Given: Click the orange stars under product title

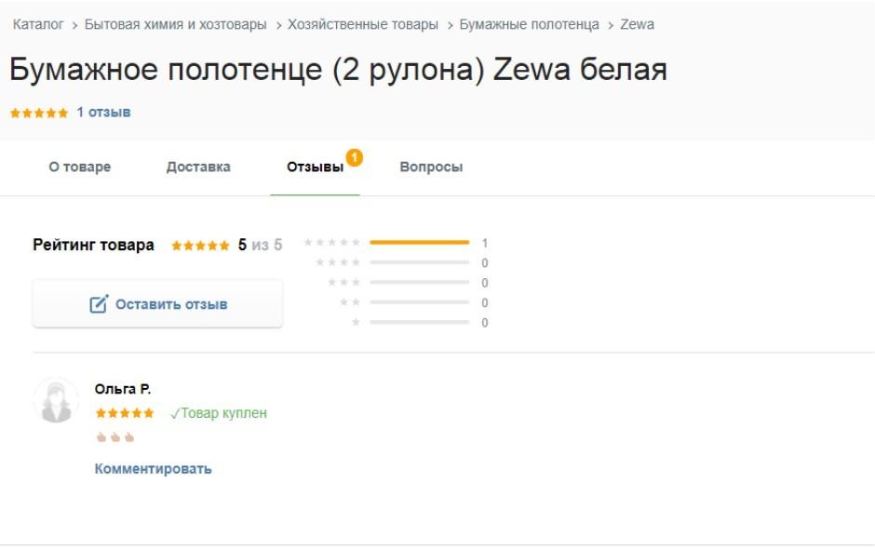Looking at the screenshot, I should (39, 113).
